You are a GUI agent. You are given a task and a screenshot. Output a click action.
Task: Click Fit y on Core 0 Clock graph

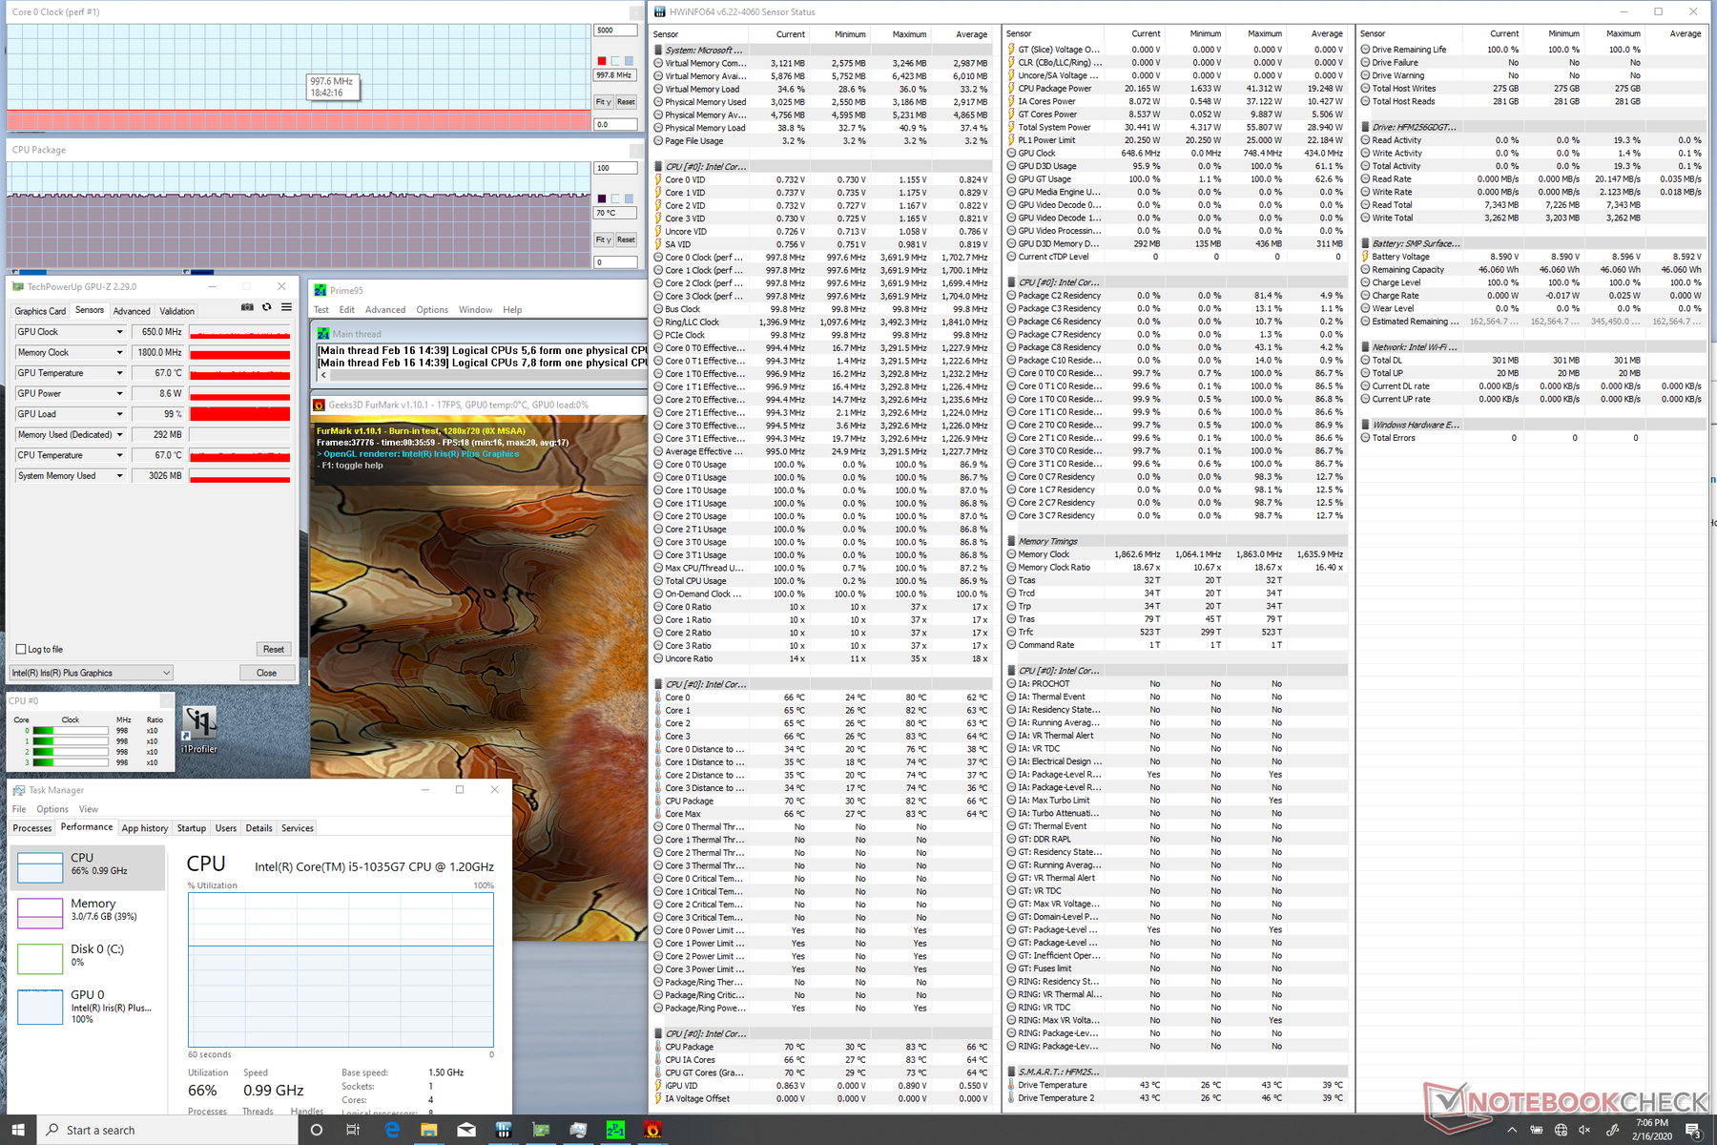(603, 101)
